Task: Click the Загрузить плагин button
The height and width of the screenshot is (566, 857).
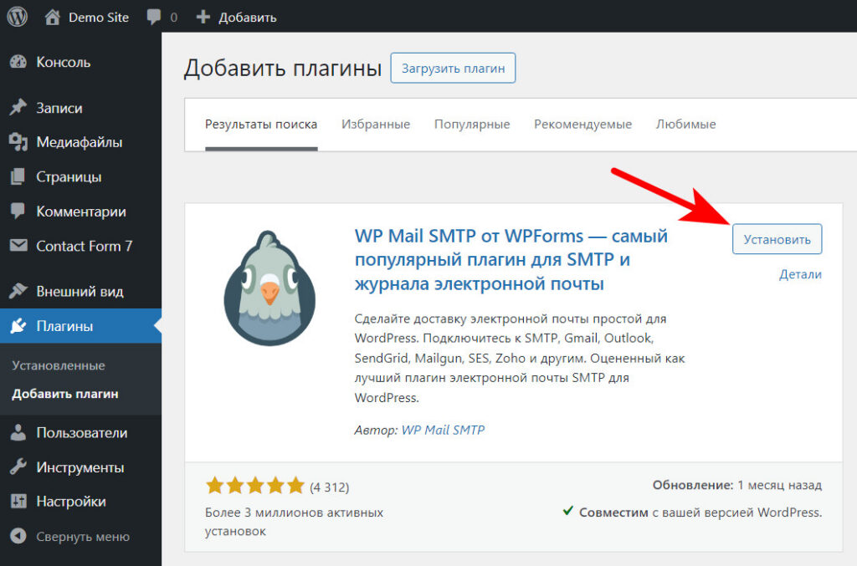Action: (453, 69)
